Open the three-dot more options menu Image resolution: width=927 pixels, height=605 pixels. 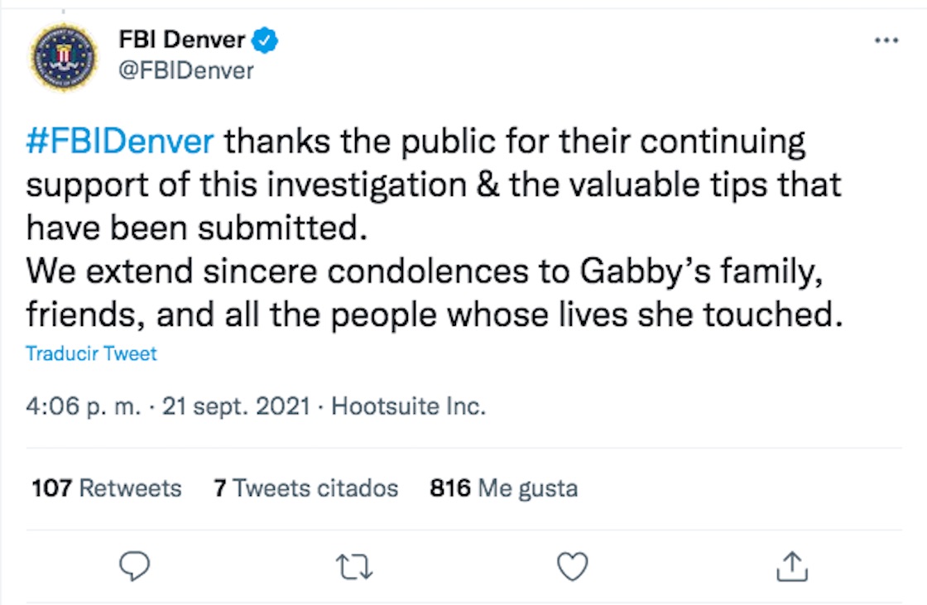886,41
